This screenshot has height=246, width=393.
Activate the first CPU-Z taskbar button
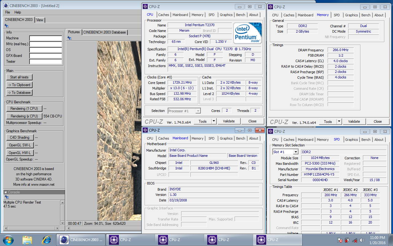coord(130,240)
